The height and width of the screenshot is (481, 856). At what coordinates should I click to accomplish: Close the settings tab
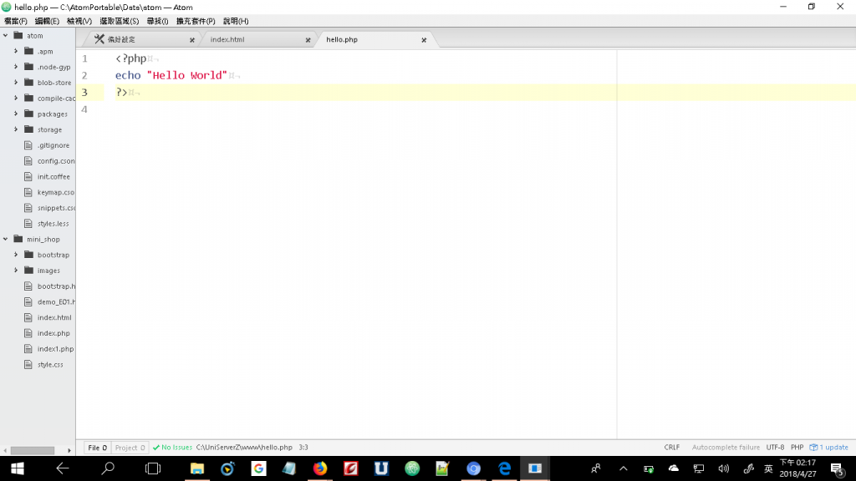click(x=192, y=40)
